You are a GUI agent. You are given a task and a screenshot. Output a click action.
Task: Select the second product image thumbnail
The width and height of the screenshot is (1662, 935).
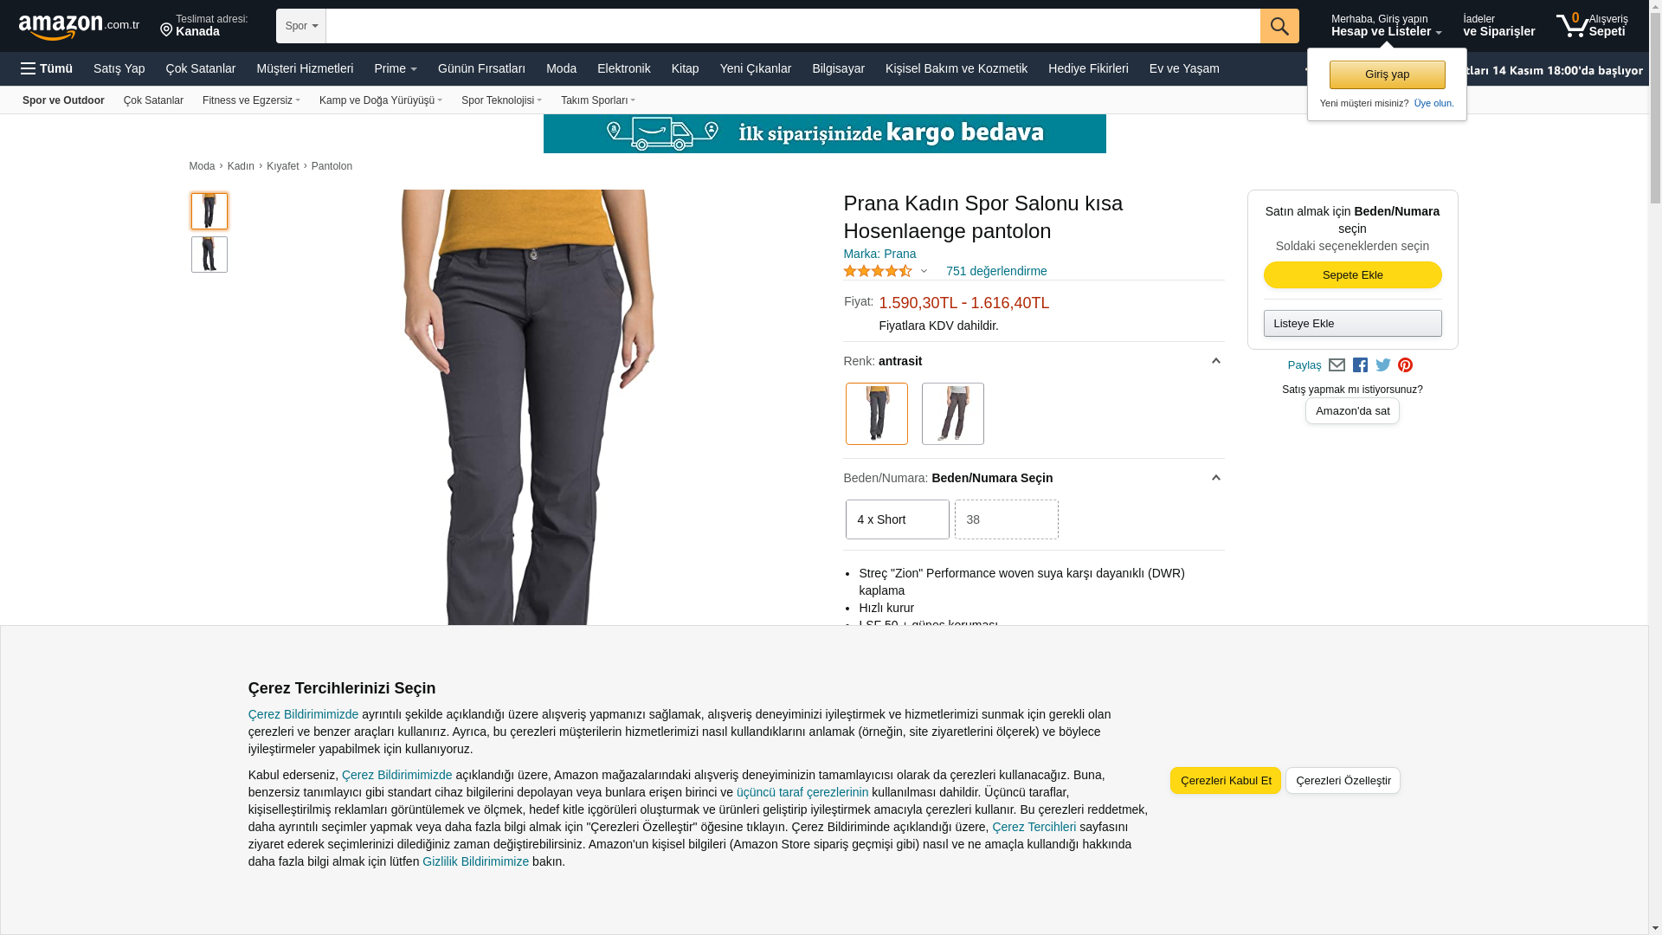click(209, 255)
